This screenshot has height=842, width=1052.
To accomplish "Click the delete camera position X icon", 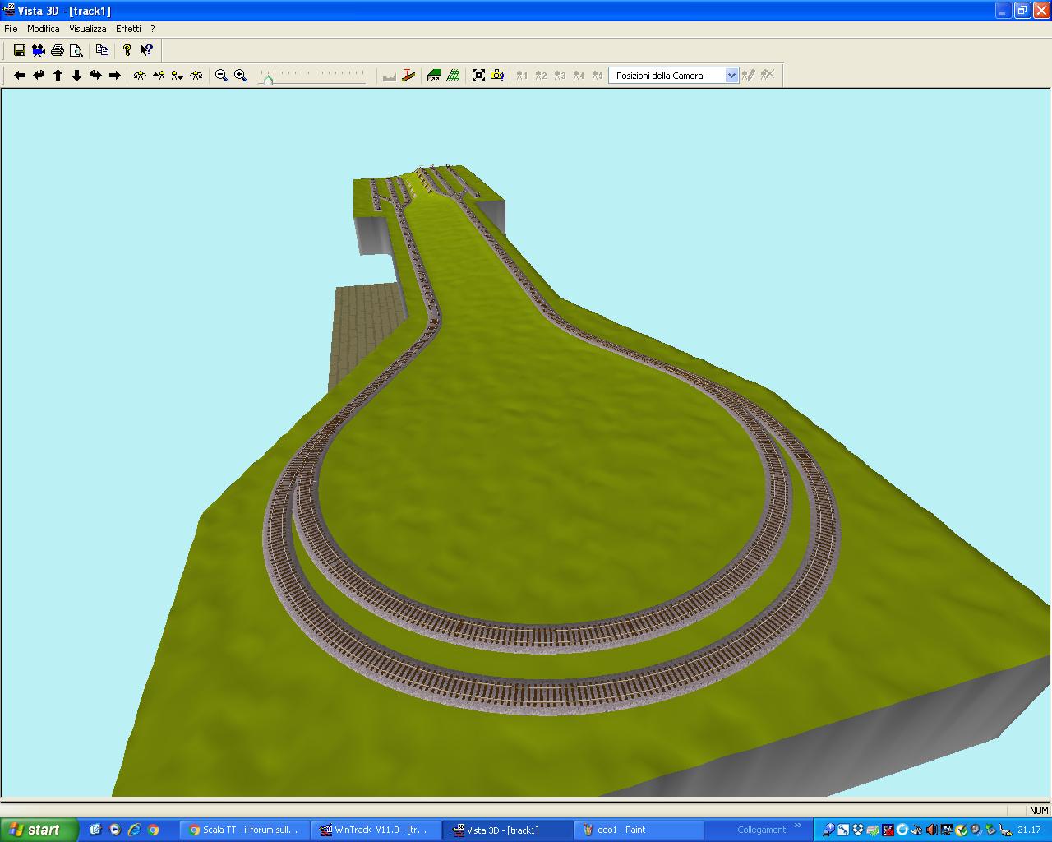I will 768,75.
